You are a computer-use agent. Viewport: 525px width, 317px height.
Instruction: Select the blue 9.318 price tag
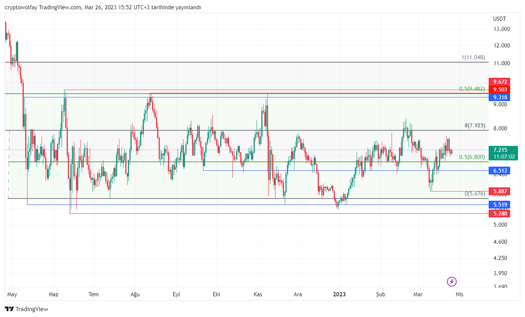click(x=500, y=97)
